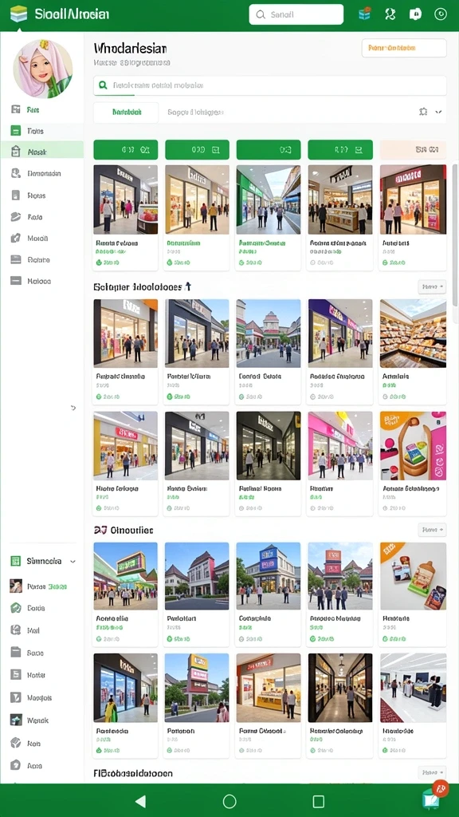Open the blue package box icon in header
This screenshot has width=459, height=817.
[365, 14]
